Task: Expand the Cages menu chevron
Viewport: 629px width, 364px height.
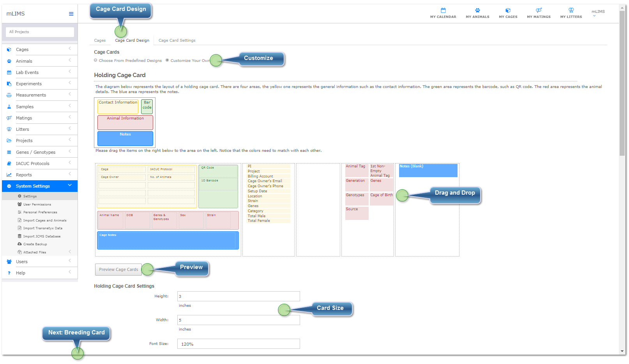Action: tap(70, 48)
